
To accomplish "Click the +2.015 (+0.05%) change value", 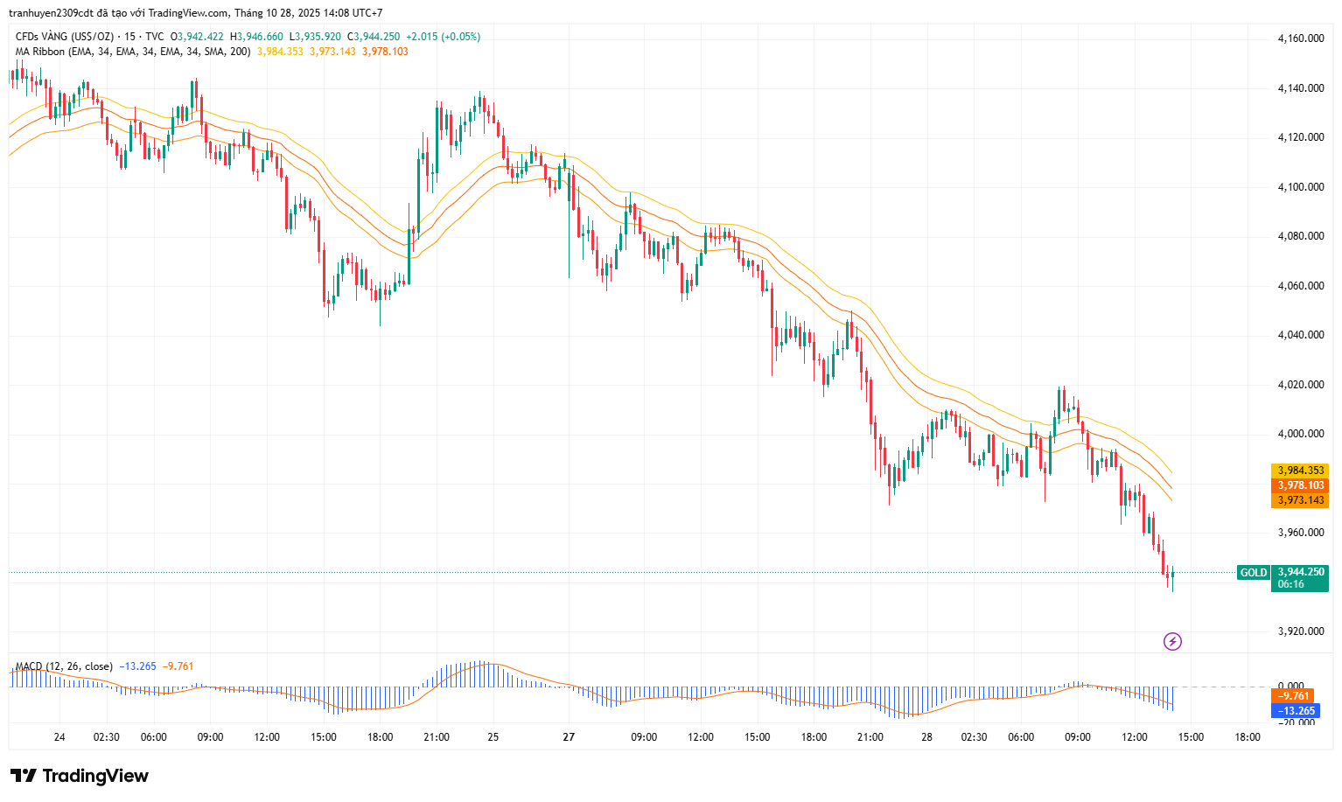I will pyautogui.click(x=444, y=37).
